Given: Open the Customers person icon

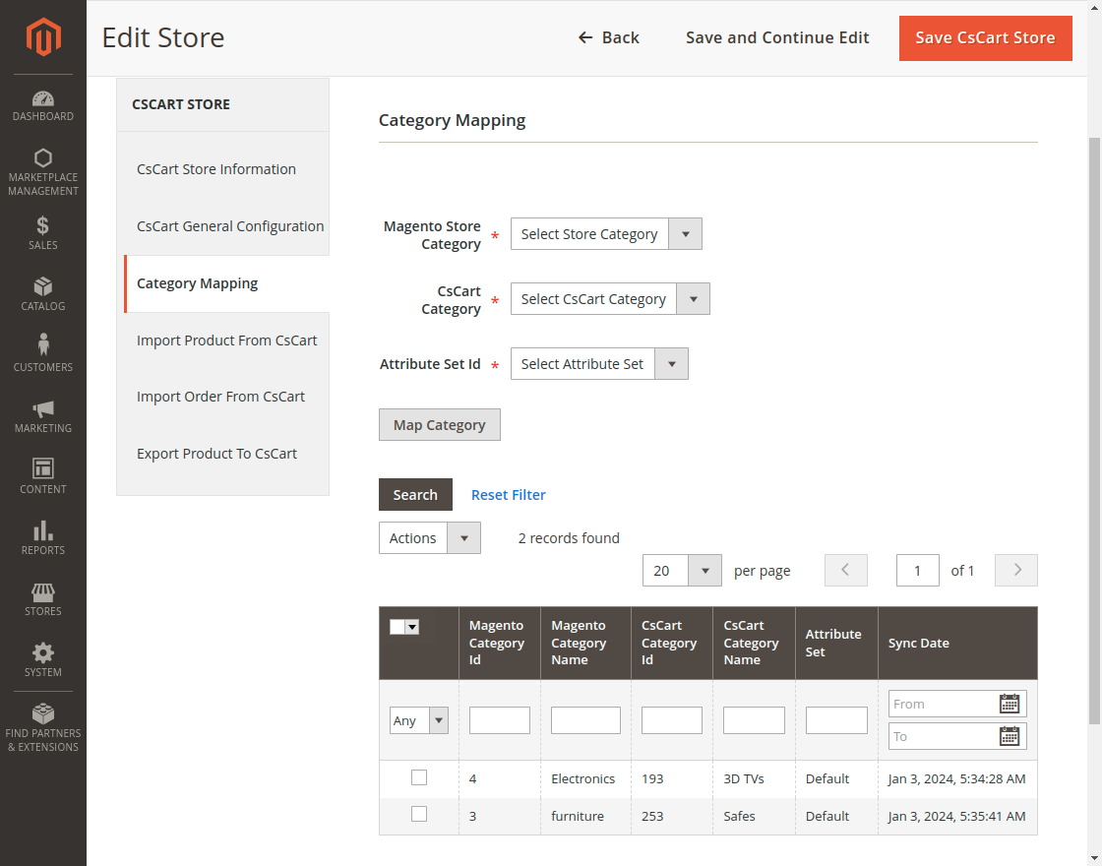Looking at the screenshot, I should click(x=43, y=345).
